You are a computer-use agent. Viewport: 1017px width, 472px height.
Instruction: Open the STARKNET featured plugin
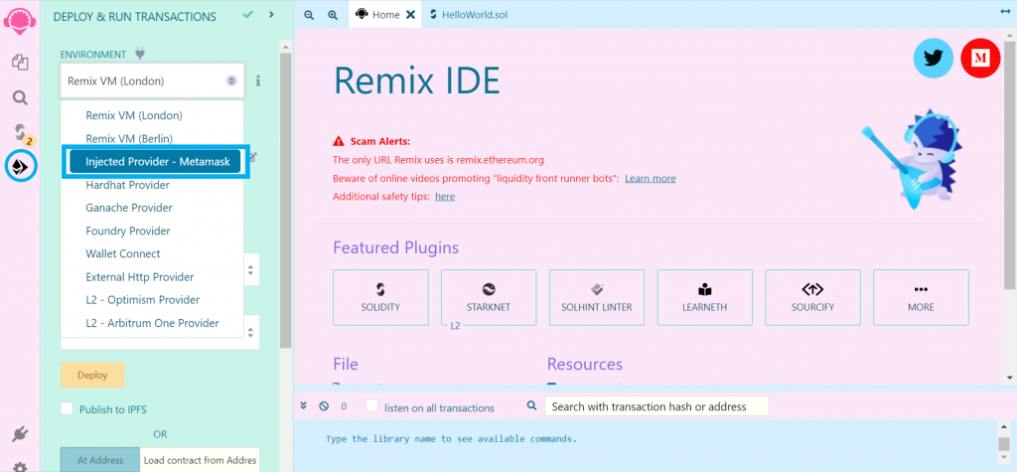coord(489,297)
